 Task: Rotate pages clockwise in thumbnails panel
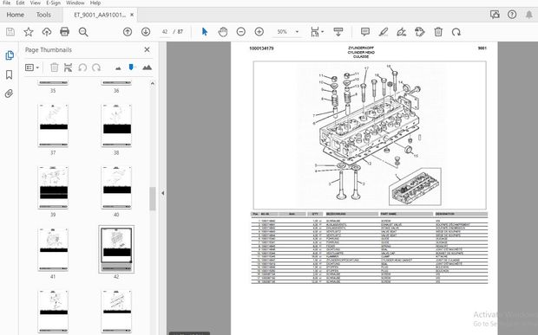[x=96, y=68]
